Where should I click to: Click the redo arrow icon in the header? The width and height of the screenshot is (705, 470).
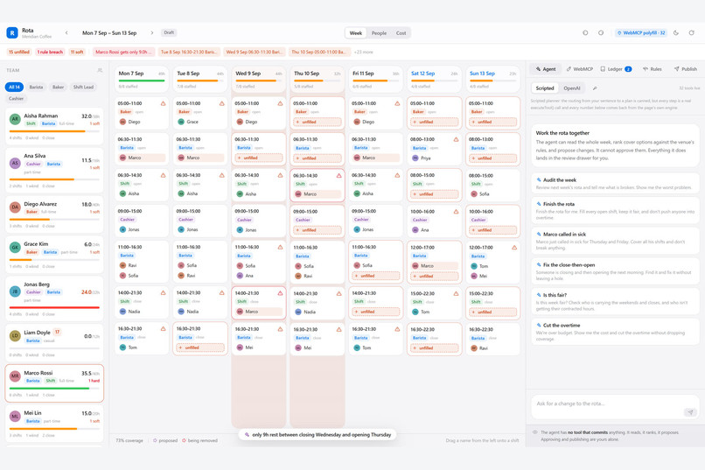tap(601, 33)
